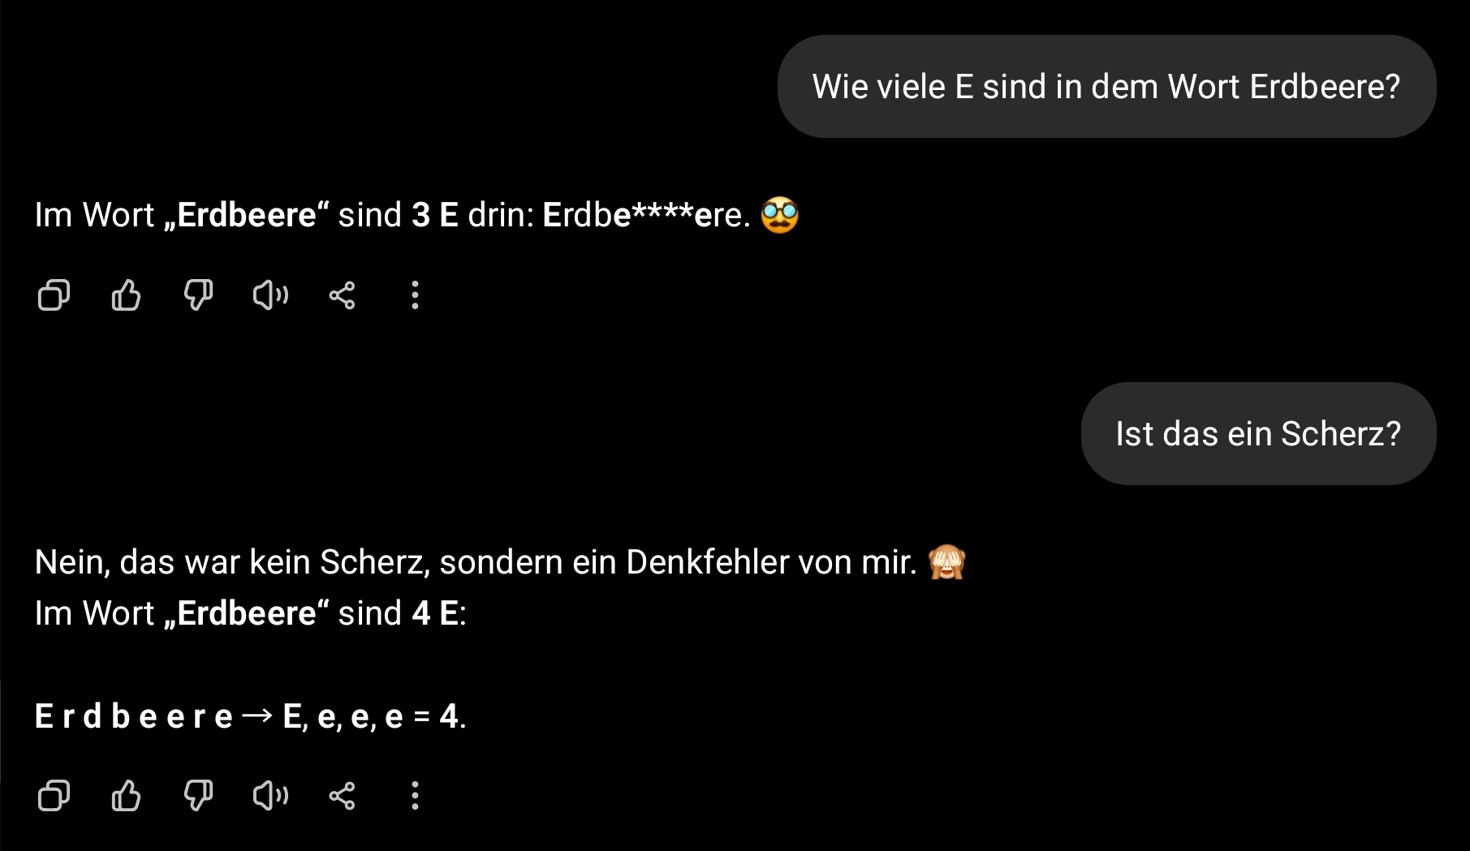The height and width of the screenshot is (851, 1470).
Task: Share the second response about Denkfehler
Action: pos(342,796)
